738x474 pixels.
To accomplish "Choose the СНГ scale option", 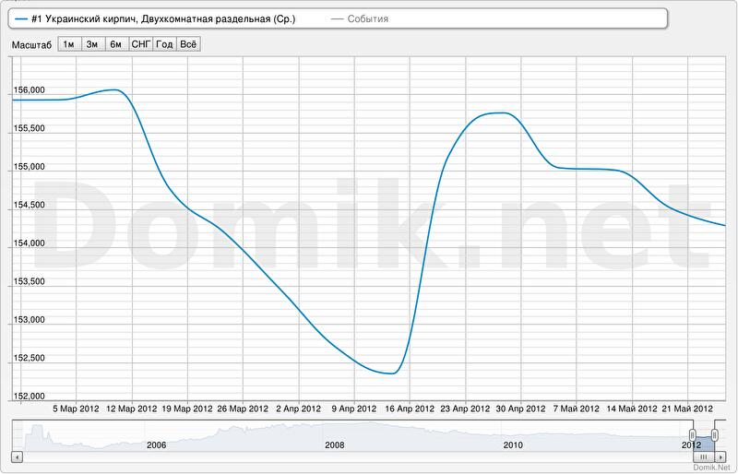I will click(141, 44).
